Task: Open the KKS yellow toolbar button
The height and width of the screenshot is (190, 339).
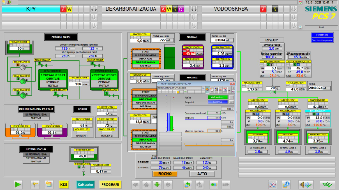Action: (64, 184)
